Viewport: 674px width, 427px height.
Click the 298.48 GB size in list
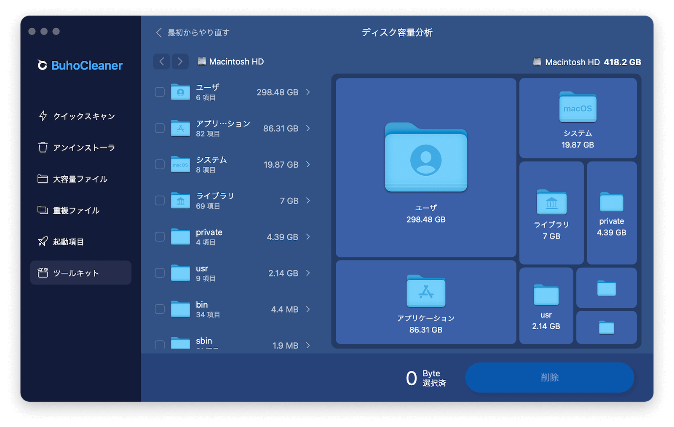[278, 92]
